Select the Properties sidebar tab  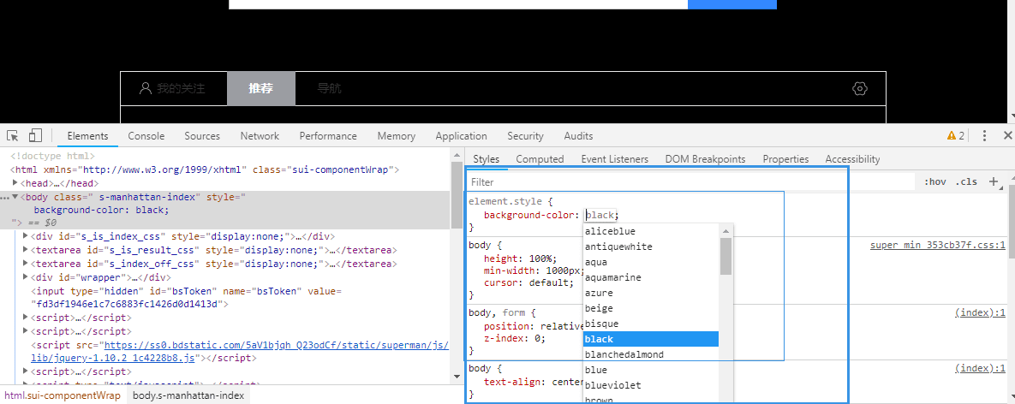pyautogui.click(x=785, y=159)
